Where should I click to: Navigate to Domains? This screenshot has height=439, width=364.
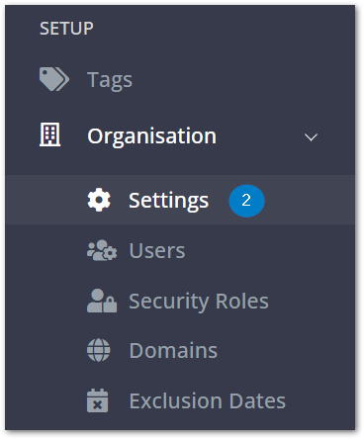(173, 350)
